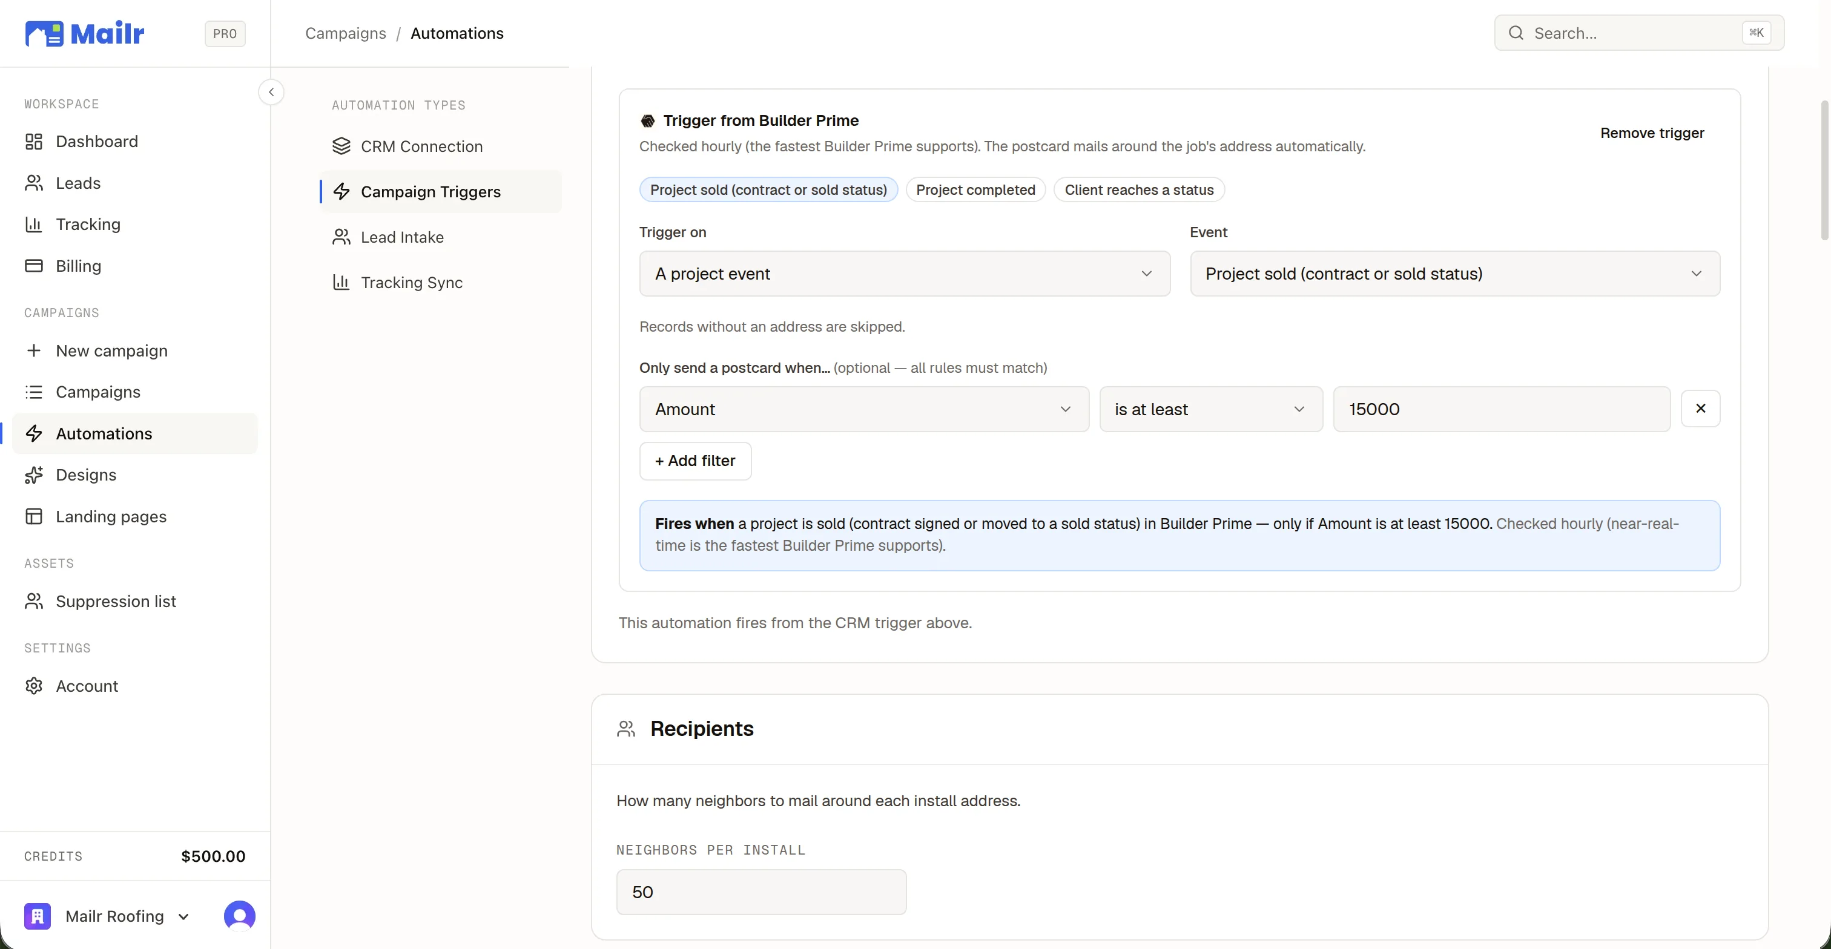Viewport: 1831px width, 949px height.
Task: Select the Project completed chip
Action: click(975, 189)
